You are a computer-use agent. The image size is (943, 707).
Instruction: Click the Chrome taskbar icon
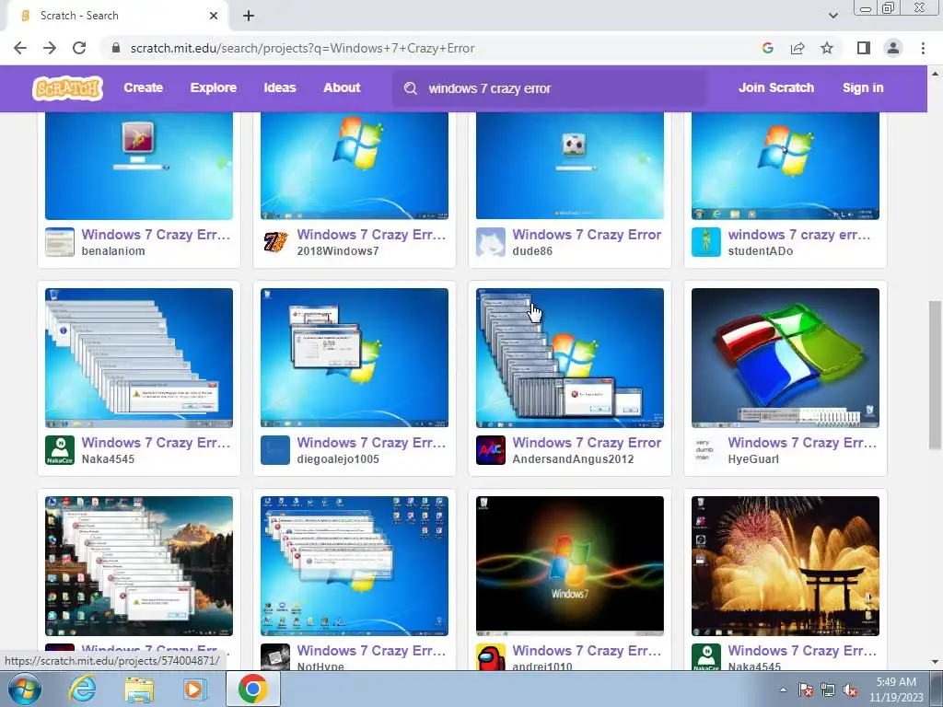(x=252, y=689)
